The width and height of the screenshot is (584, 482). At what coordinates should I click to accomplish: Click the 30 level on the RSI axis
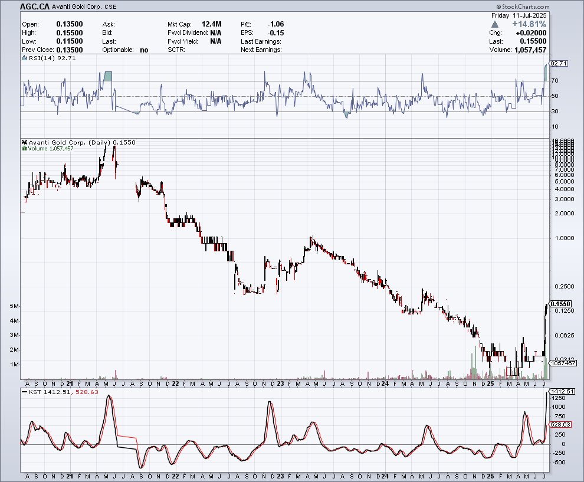[x=555, y=111]
